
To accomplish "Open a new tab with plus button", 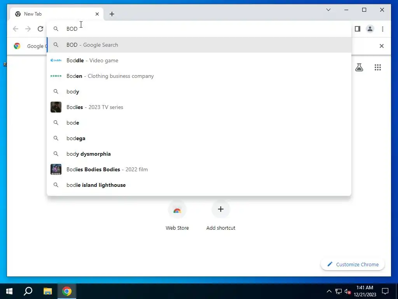I will pyautogui.click(x=112, y=14).
